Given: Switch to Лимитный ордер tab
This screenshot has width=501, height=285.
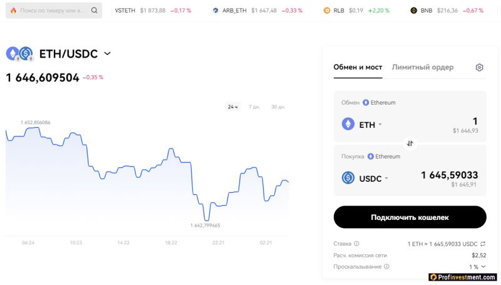Looking at the screenshot, I should coord(423,68).
